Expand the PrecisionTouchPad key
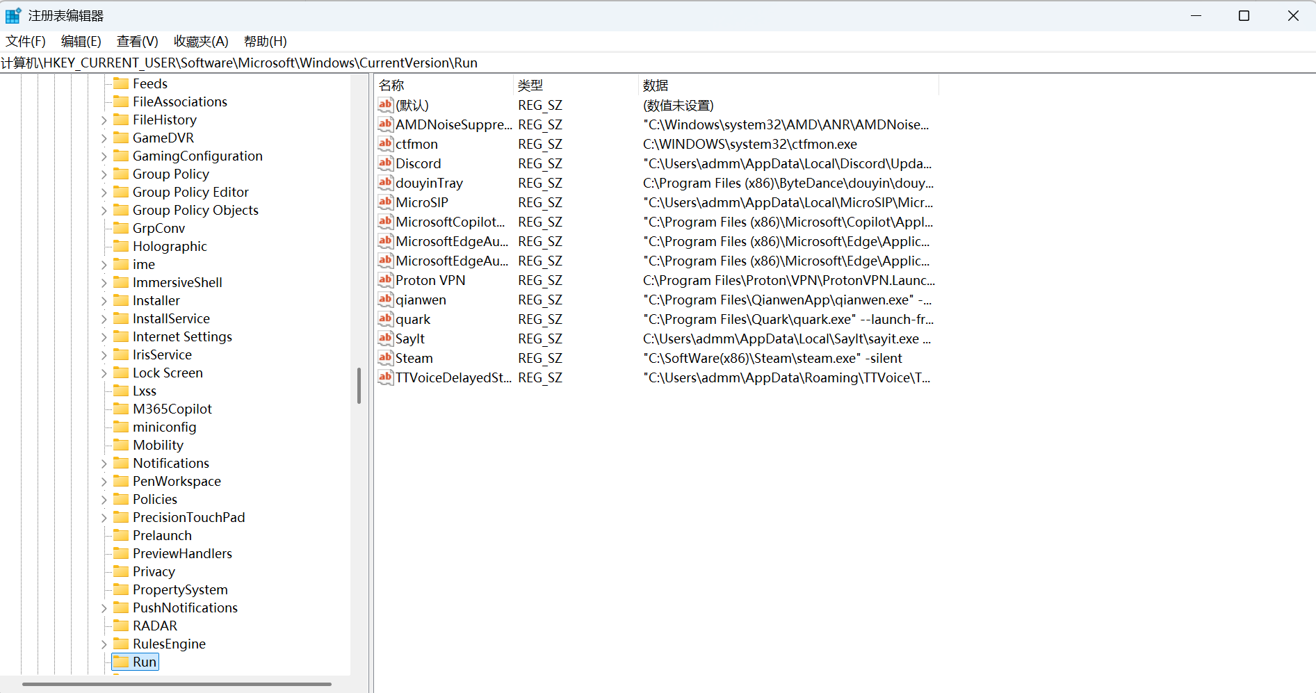The width and height of the screenshot is (1316, 693). click(104, 518)
